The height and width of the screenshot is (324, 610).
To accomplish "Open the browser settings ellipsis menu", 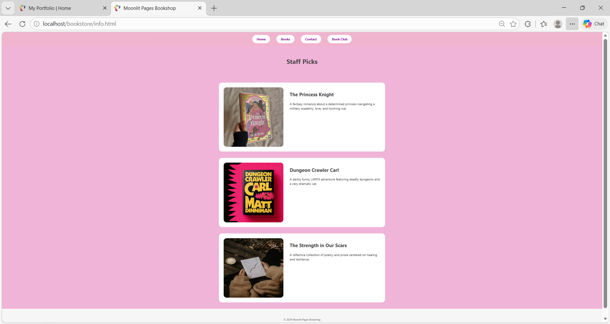I will (572, 24).
